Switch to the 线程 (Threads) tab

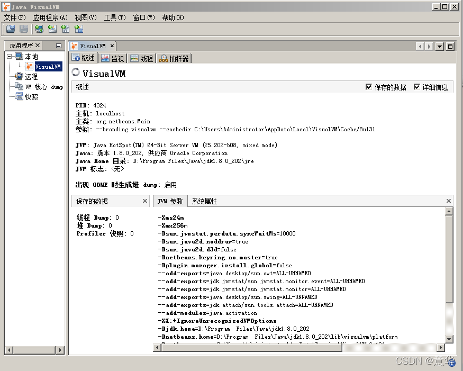141,59
